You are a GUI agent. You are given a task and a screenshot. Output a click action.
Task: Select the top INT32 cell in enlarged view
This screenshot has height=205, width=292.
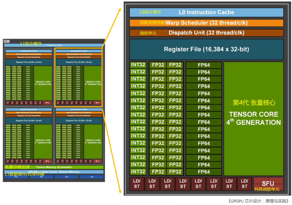(138, 65)
